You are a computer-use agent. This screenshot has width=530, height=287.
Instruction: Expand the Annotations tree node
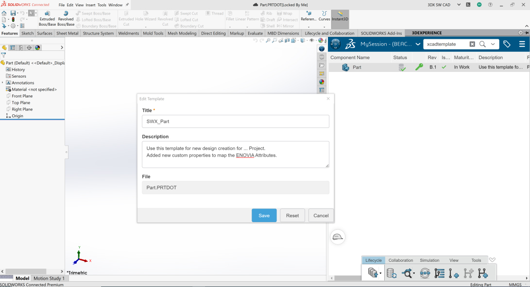[3, 82]
